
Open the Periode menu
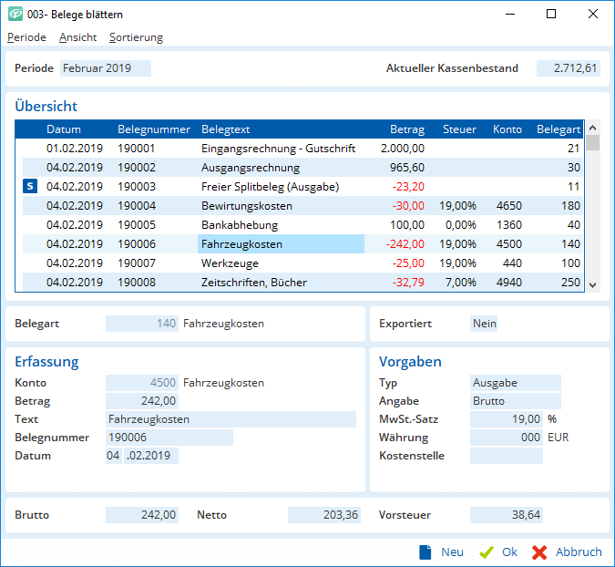point(26,37)
